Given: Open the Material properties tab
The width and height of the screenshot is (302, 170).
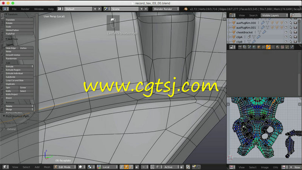Looking at the screenshot, I should (277, 47).
